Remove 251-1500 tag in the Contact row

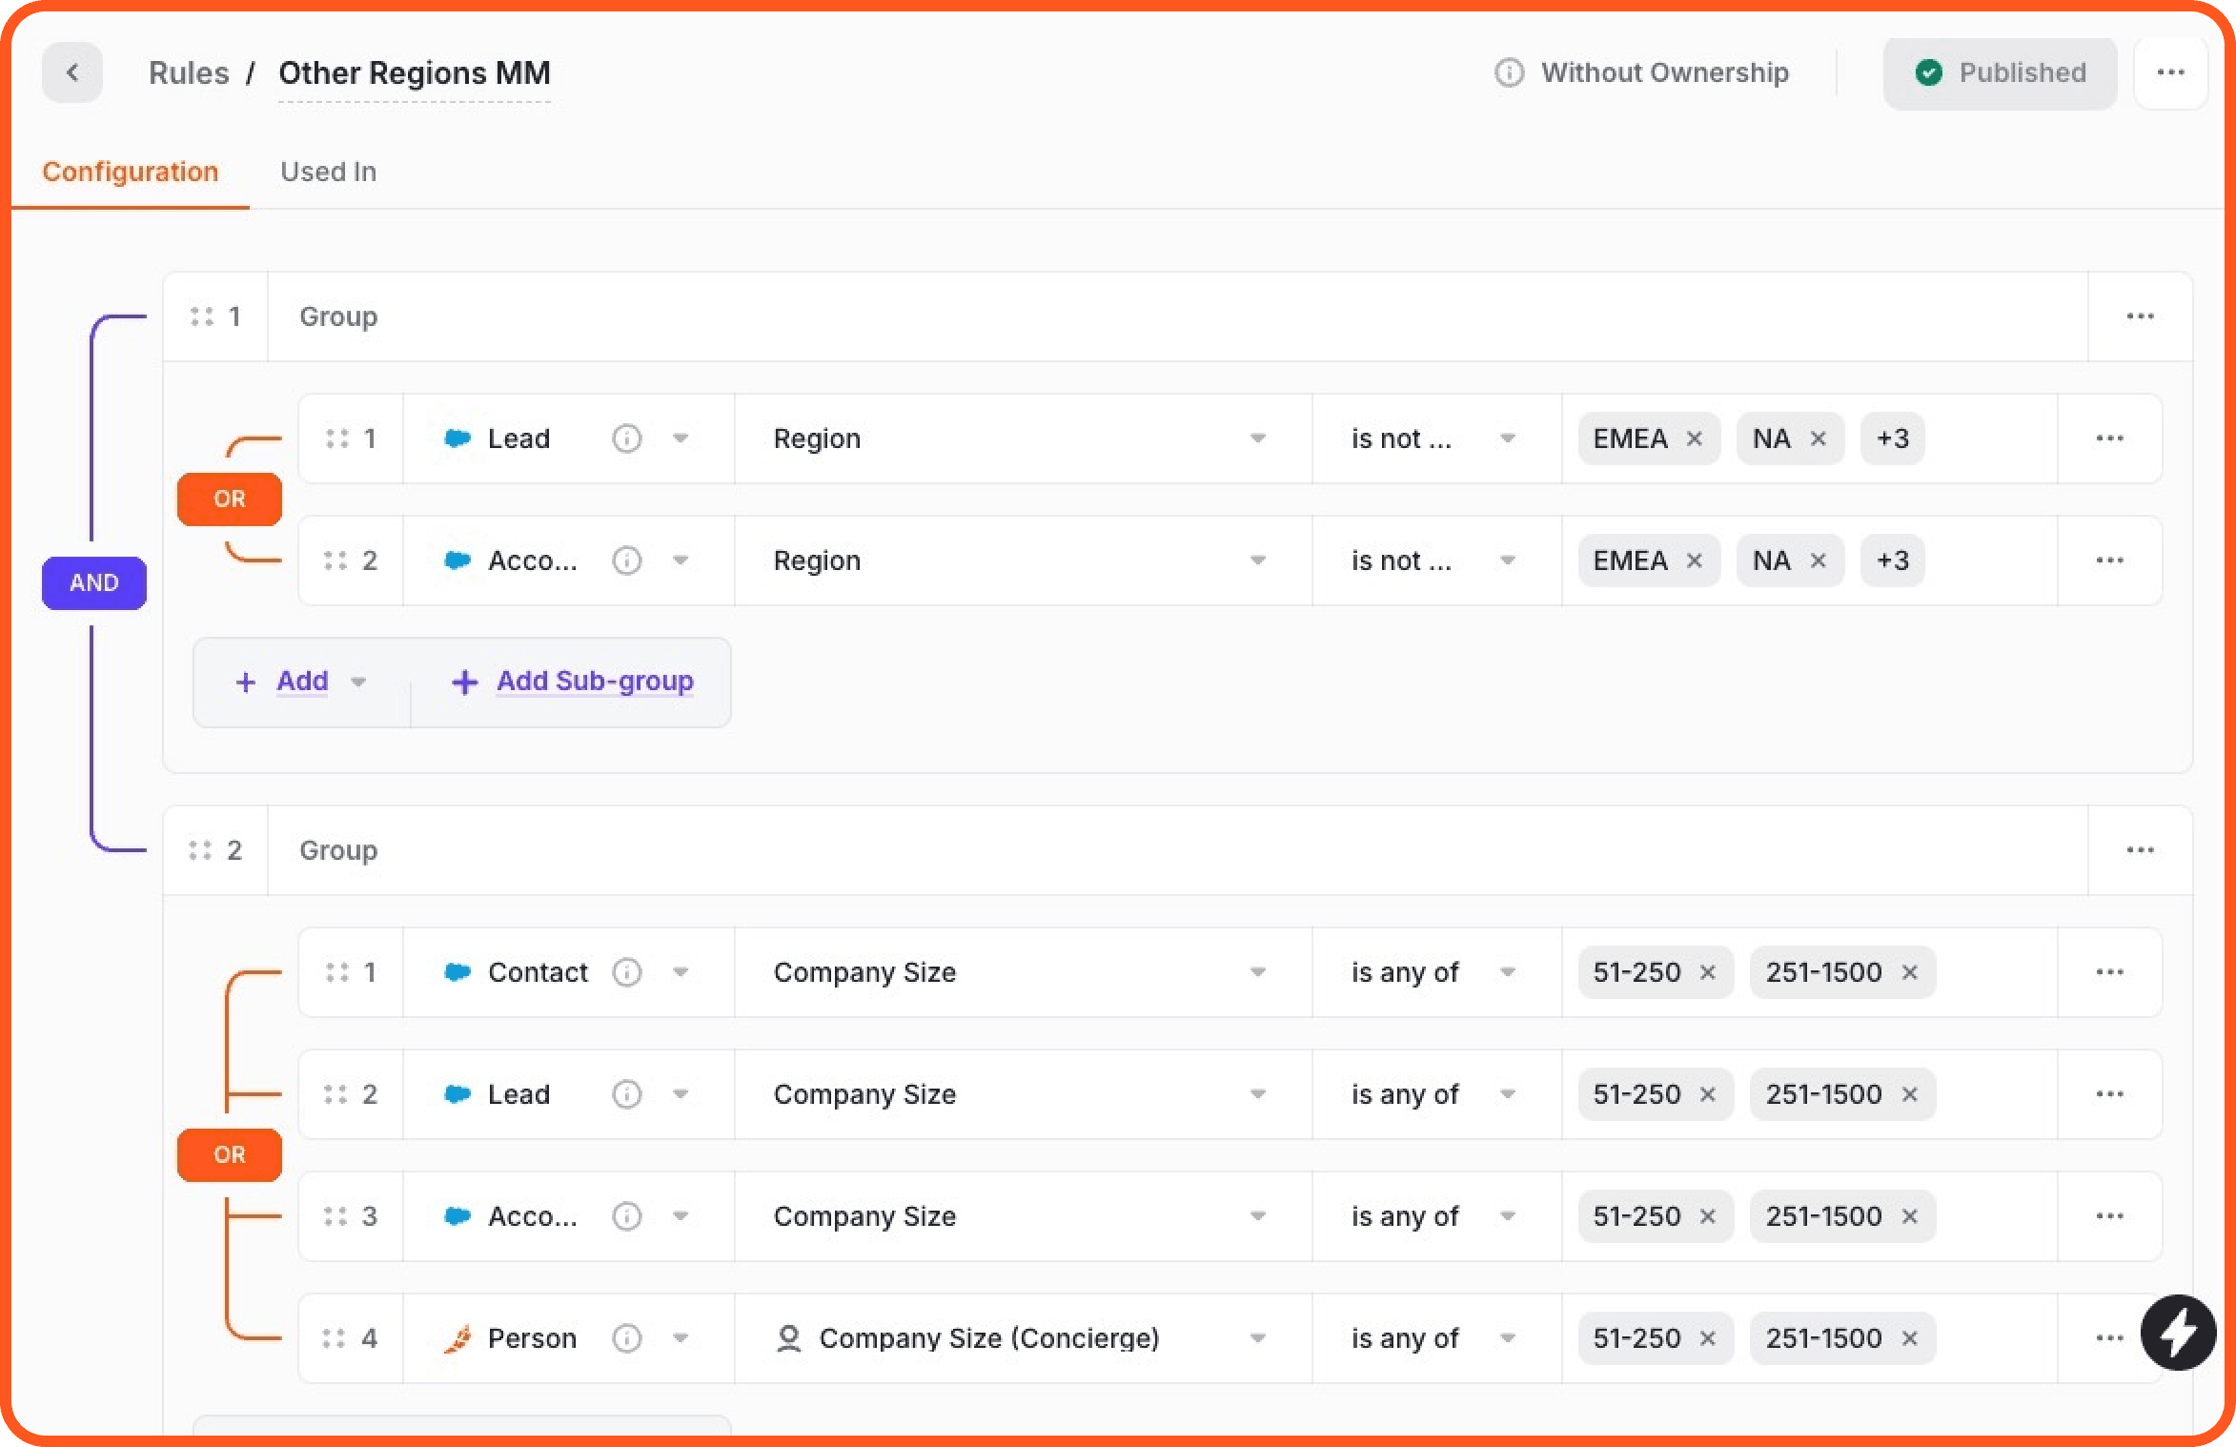click(x=1909, y=972)
